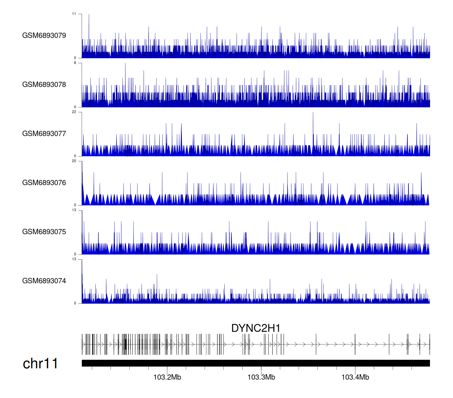Click the 103.4Mb axis position label
The image size is (453, 398).
coord(355,377)
